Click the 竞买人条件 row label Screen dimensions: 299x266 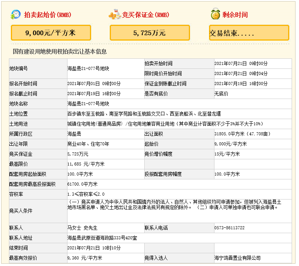21,211
